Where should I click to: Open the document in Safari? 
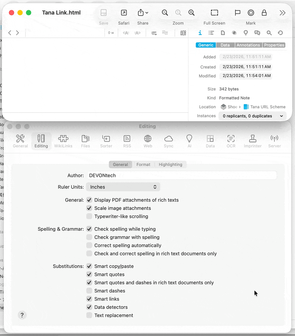click(124, 13)
